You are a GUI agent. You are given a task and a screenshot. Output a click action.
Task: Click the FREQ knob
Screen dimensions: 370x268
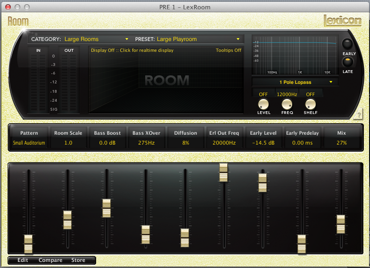tap(287, 104)
